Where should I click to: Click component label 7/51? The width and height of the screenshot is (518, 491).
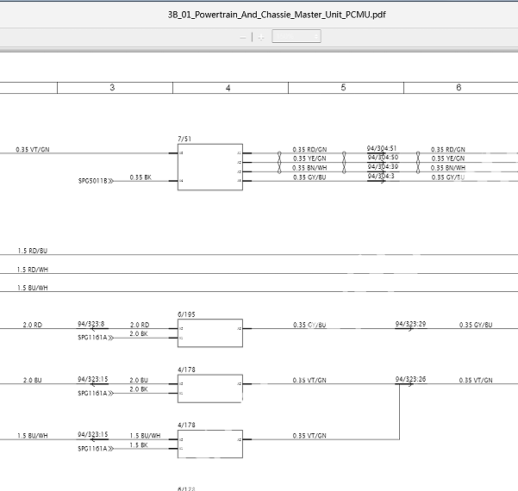[x=184, y=139]
